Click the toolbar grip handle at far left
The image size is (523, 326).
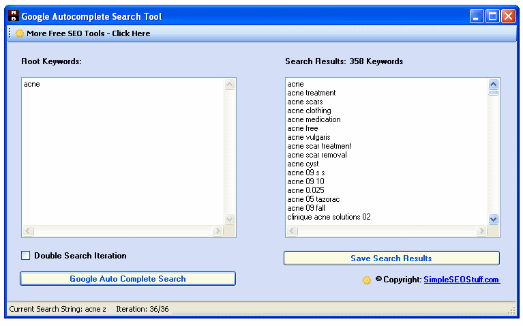pyautogui.click(x=10, y=33)
